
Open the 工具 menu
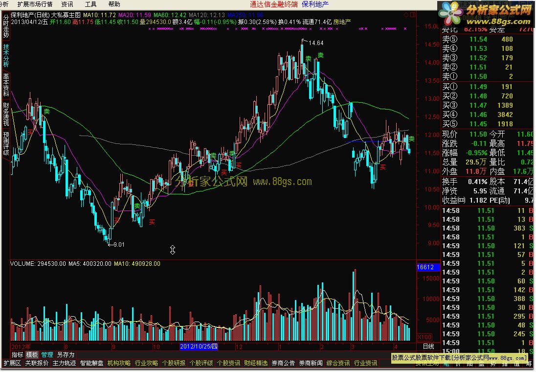click(x=90, y=4)
